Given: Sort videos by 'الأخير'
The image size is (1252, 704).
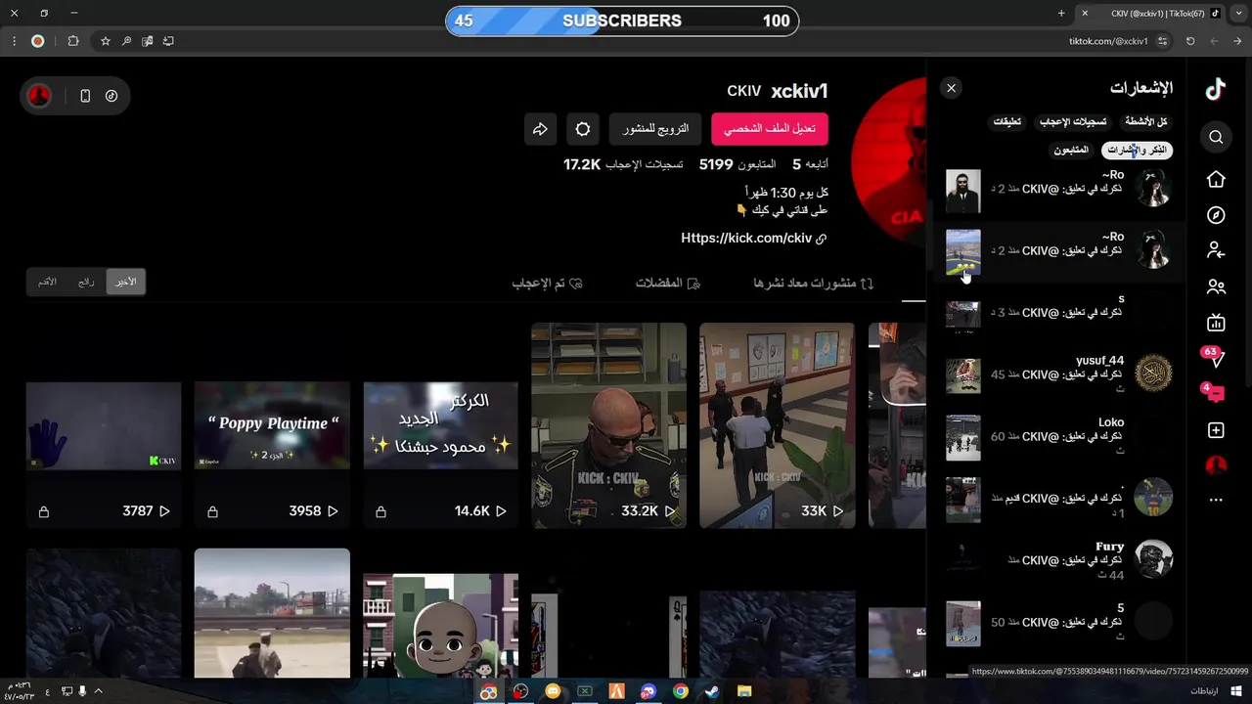Looking at the screenshot, I should pyautogui.click(x=125, y=282).
